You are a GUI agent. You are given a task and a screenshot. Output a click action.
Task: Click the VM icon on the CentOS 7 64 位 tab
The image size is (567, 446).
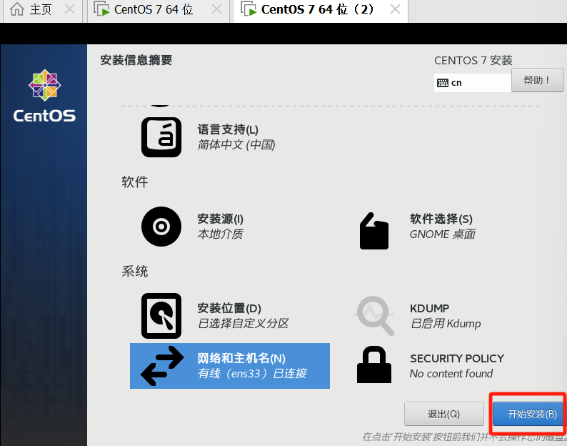click(x=101, y=9)
